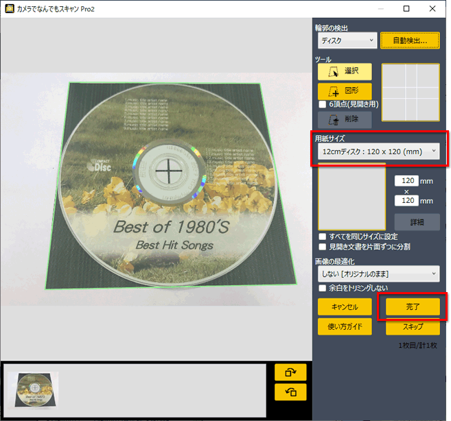The height and width of the screenshot is (421, 451).
Task: Enable 余白をトリミングしない checkbox
Action: pyautogui.click(x=323, y=288)
